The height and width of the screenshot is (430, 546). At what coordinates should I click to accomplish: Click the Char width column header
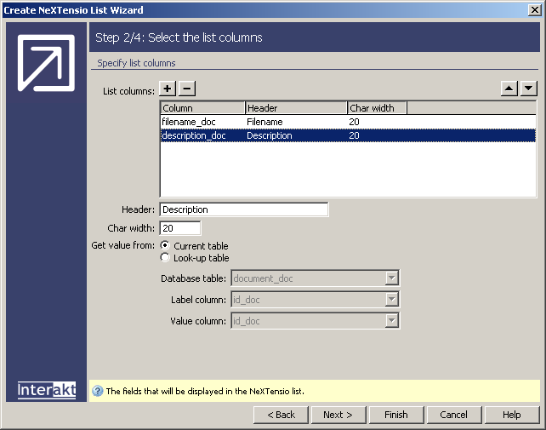(x=377, y=108)
